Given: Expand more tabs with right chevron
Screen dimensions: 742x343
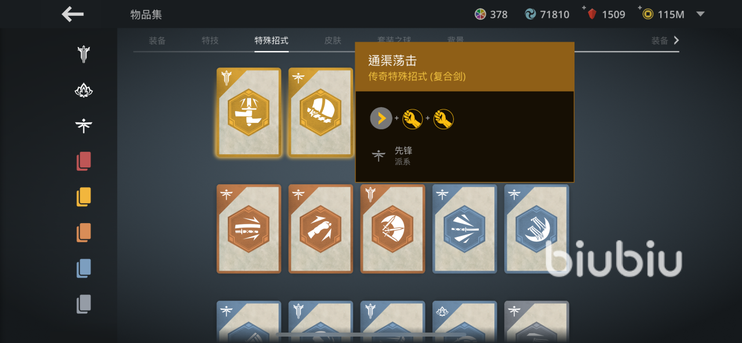Looking at the screenshot, I should coord(676,41).
